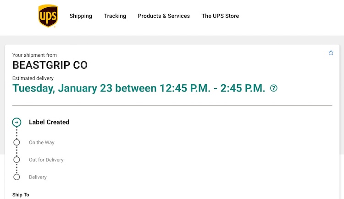
Task: Click the Estimated delivery caption
Action: 33,78
